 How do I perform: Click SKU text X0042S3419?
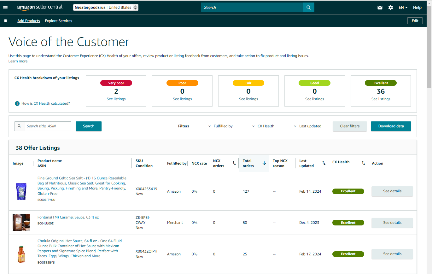click(x=146, y=189)
